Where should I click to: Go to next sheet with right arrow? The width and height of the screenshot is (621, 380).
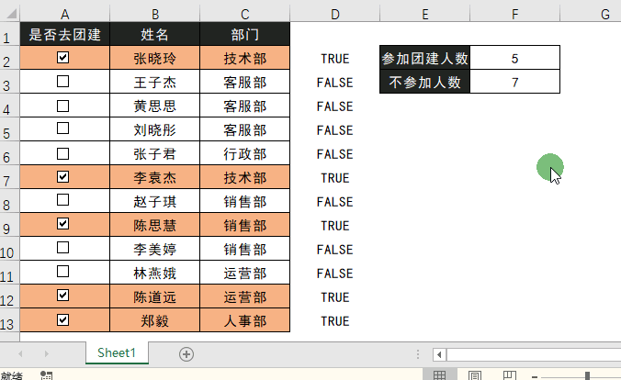(46, 353)
